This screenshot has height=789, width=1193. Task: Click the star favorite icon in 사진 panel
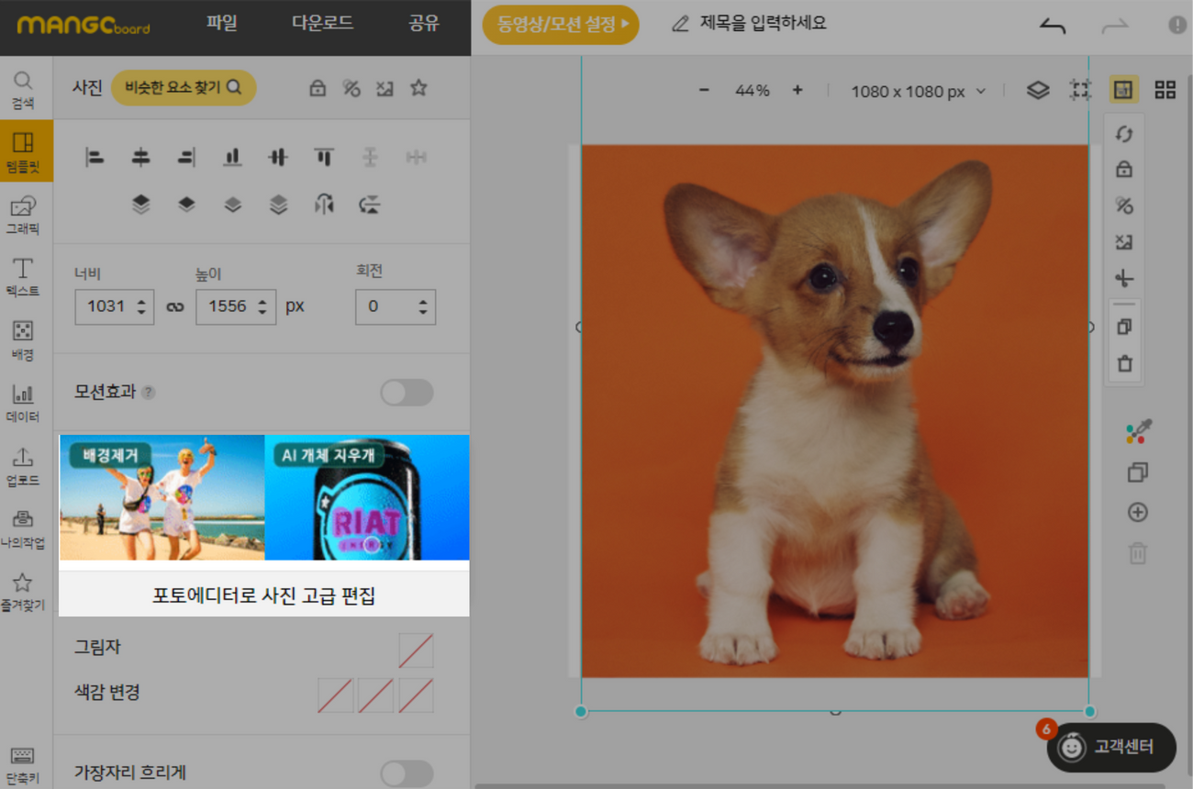pyautogui.click(x=418, y=88)
